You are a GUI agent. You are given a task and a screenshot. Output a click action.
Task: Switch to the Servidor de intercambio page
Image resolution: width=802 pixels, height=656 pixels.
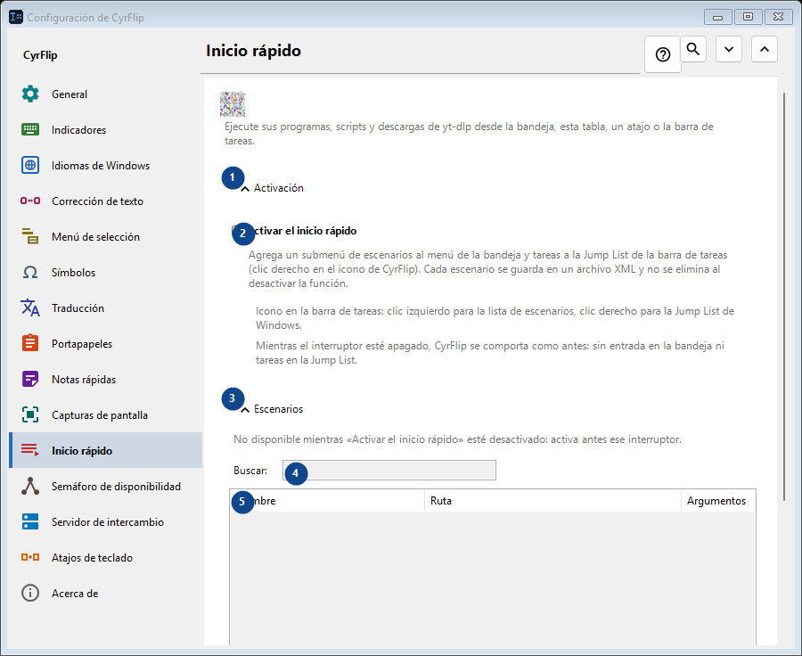click(106, 522)
